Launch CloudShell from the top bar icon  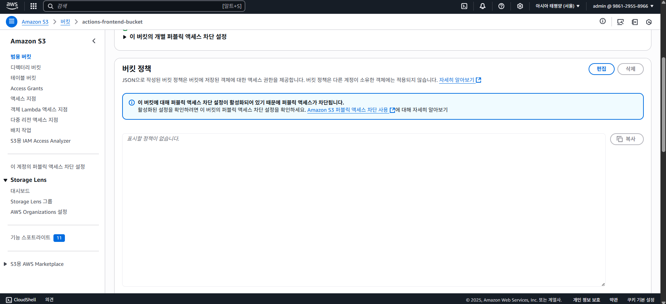tap(464, 6)
